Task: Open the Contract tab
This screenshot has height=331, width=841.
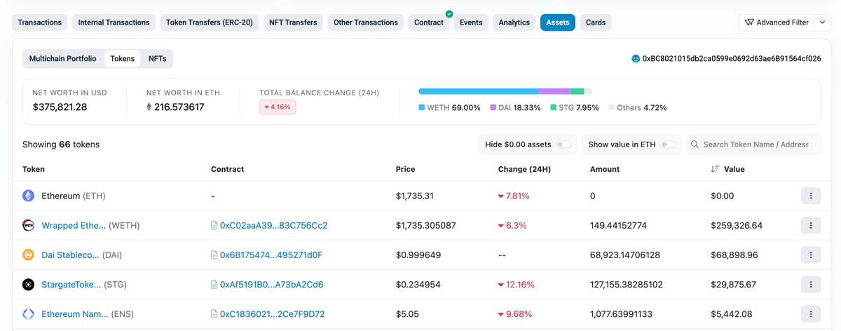Action: [x=429, y=22]
